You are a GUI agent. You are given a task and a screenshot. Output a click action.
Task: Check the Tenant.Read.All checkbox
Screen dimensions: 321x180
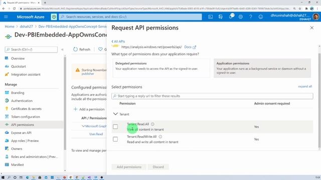[115, 126]
